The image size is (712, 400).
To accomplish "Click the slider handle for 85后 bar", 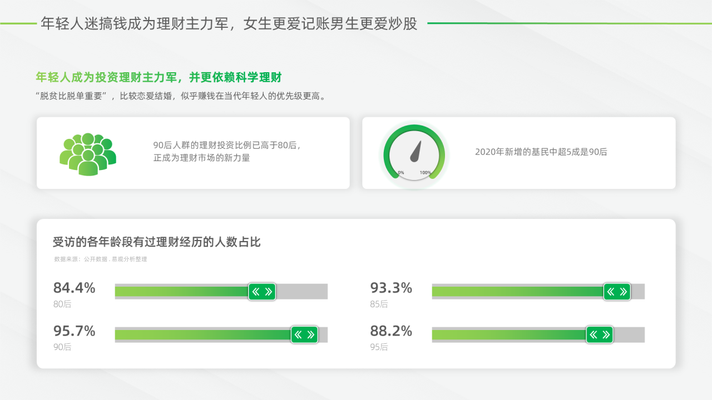I will pos(617,292).
